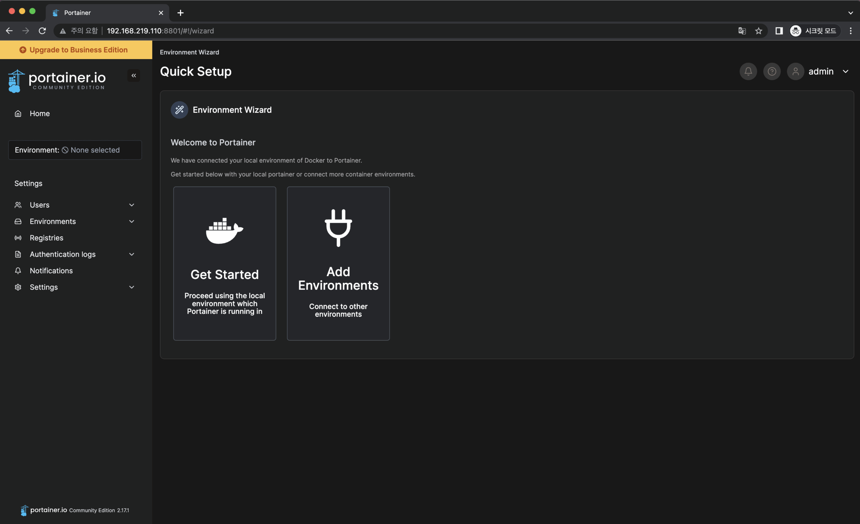Image resolution: width=860 pixels, height=524 pixels.
Task: Click the Add Environments card
Action: coord(338,263)
